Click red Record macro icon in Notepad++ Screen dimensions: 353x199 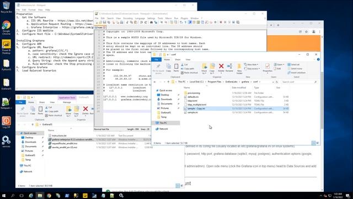click(x=221, y=22)
